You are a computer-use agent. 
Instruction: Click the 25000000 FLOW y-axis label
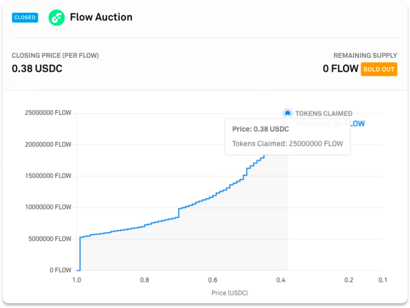(x=48, y=113)
